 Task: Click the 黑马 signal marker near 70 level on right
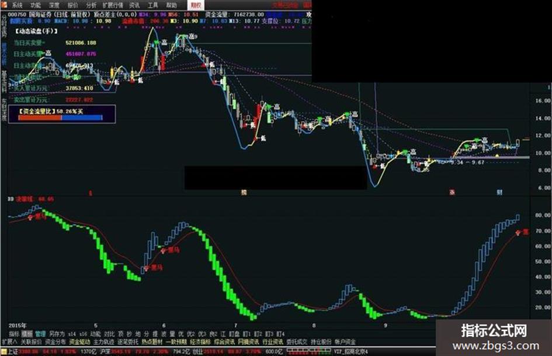point(522,232)
